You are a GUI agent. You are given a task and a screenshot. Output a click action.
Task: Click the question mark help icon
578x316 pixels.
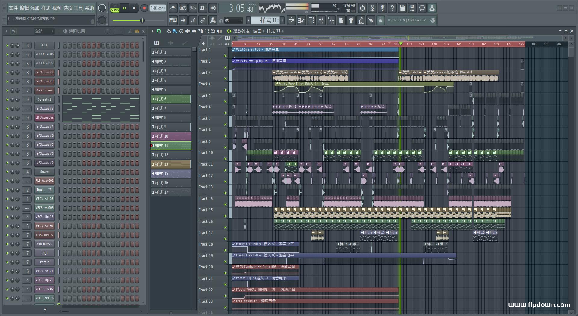[392, 8]
